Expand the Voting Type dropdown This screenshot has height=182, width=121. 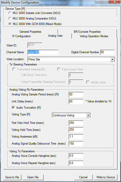point(88,115)
